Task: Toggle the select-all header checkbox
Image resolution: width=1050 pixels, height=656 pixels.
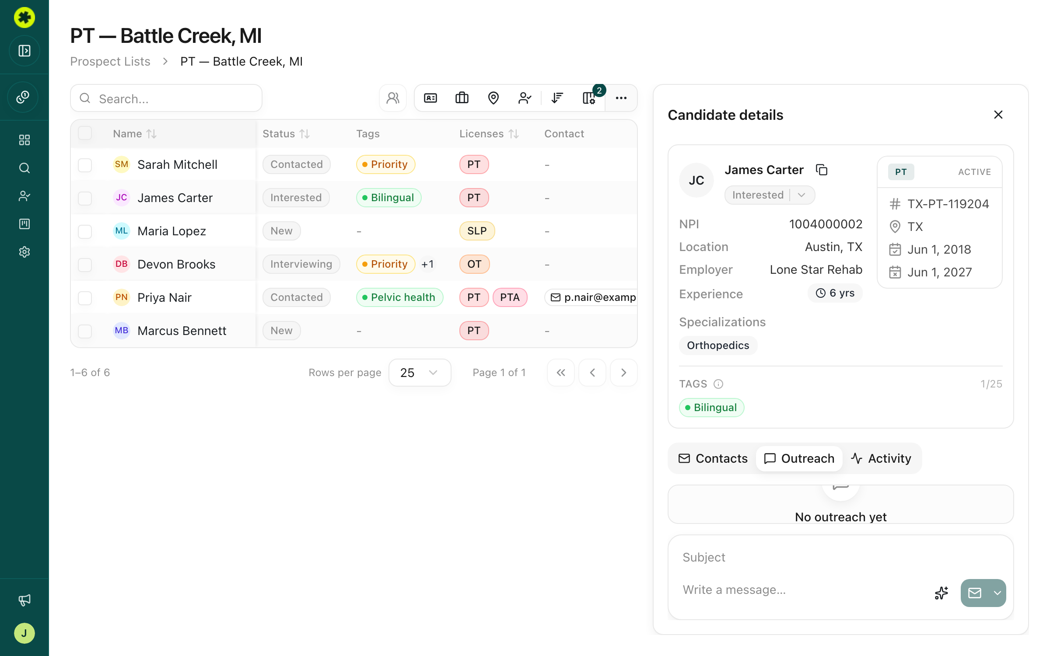Action: click(x=85, y=133)
